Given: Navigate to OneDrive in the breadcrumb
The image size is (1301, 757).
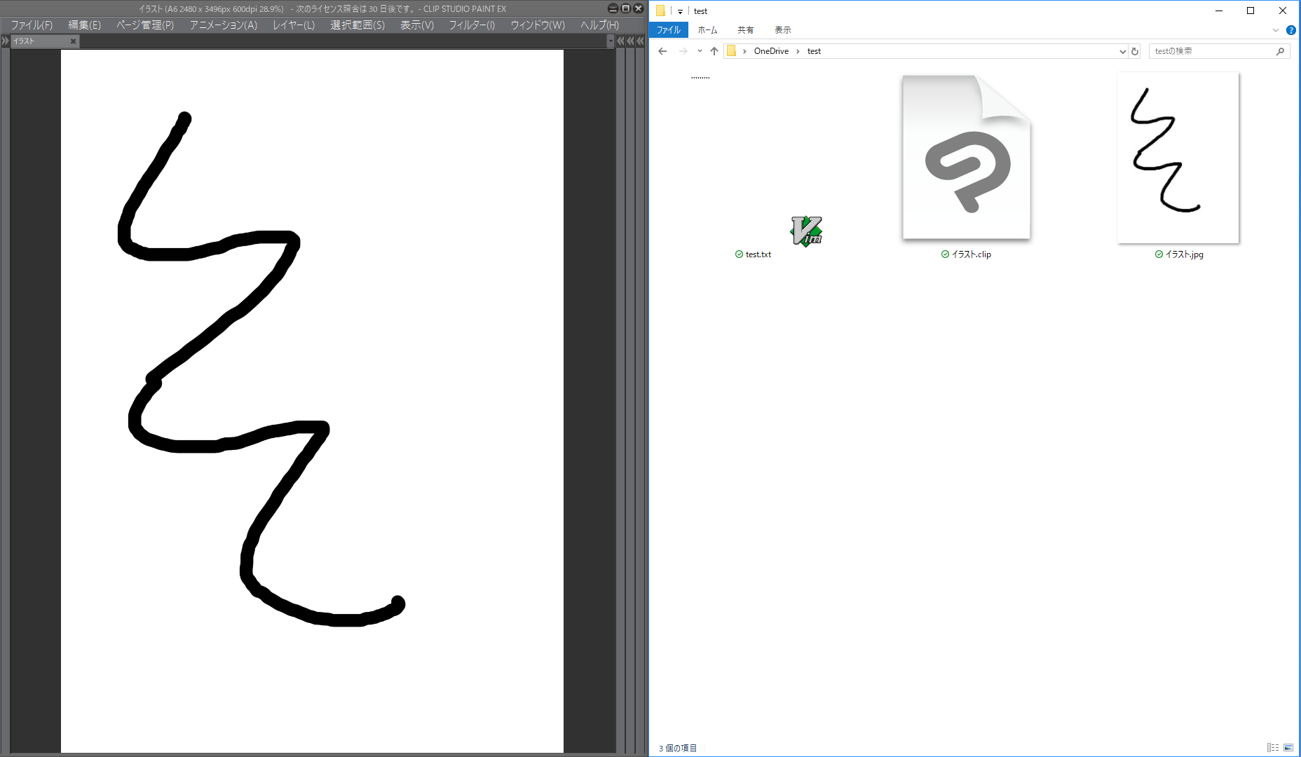Looking at the screenshot, I should [771, 51].
